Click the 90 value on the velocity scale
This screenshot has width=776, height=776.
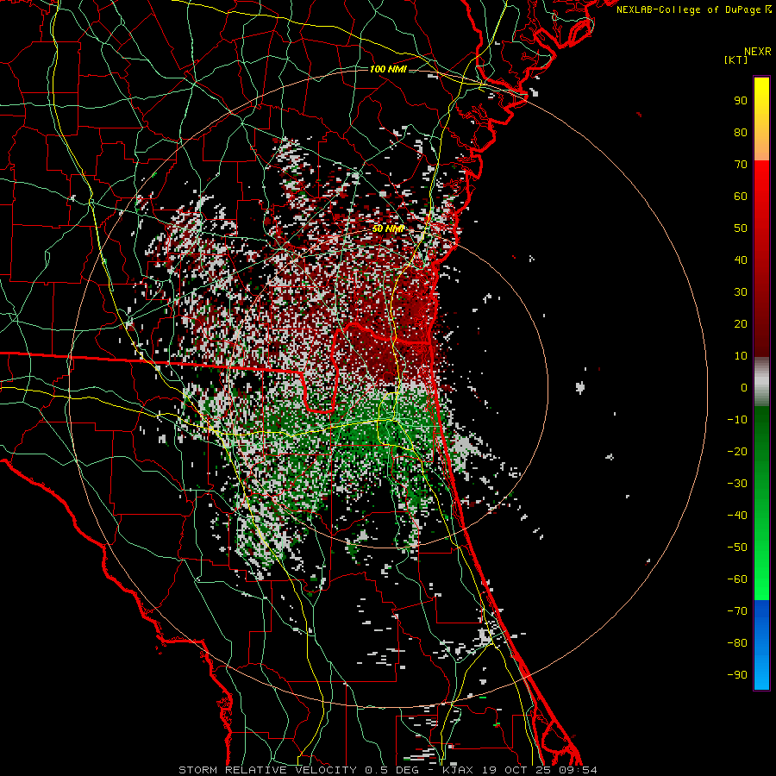point(741,101)
